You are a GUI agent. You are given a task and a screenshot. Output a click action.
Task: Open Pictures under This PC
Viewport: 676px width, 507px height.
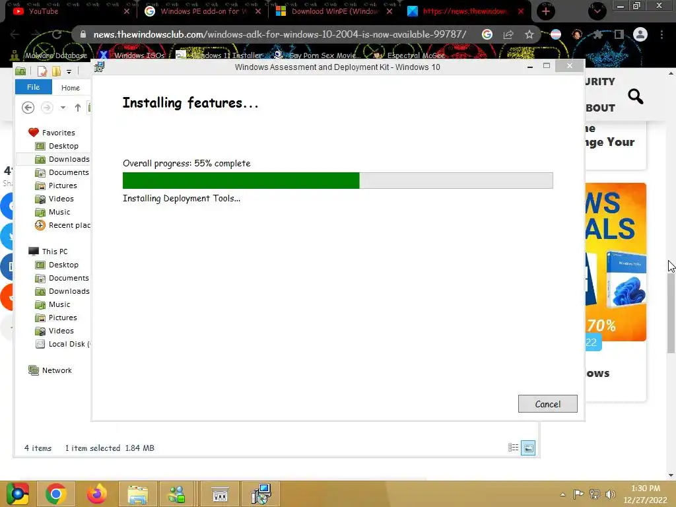[56, 318]
